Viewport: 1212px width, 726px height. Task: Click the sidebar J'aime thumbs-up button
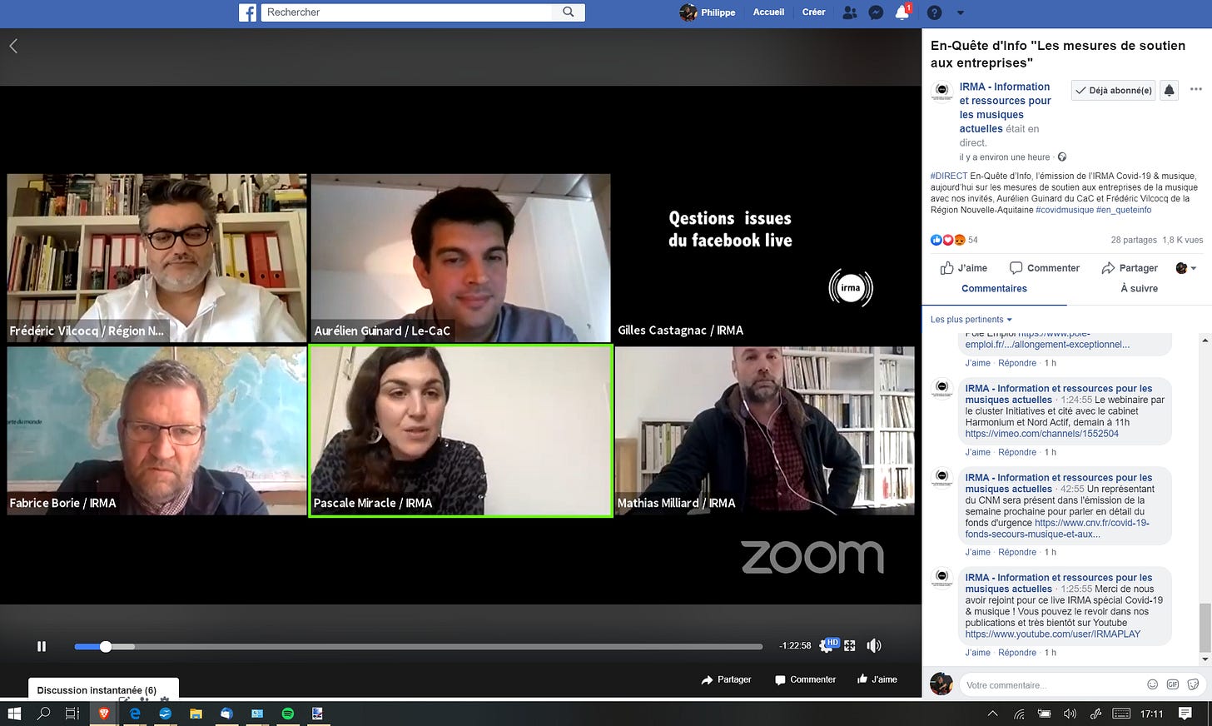coord(964,268)
